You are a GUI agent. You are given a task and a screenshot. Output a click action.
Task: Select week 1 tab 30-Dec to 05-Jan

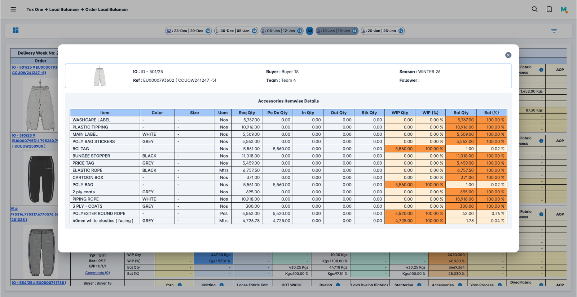[236, 31]
